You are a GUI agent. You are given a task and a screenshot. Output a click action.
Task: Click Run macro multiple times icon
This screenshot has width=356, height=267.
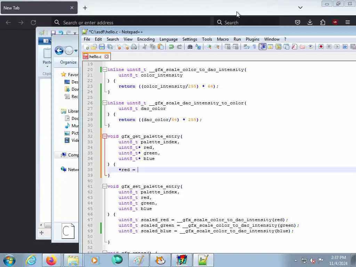tap(345, 47)
